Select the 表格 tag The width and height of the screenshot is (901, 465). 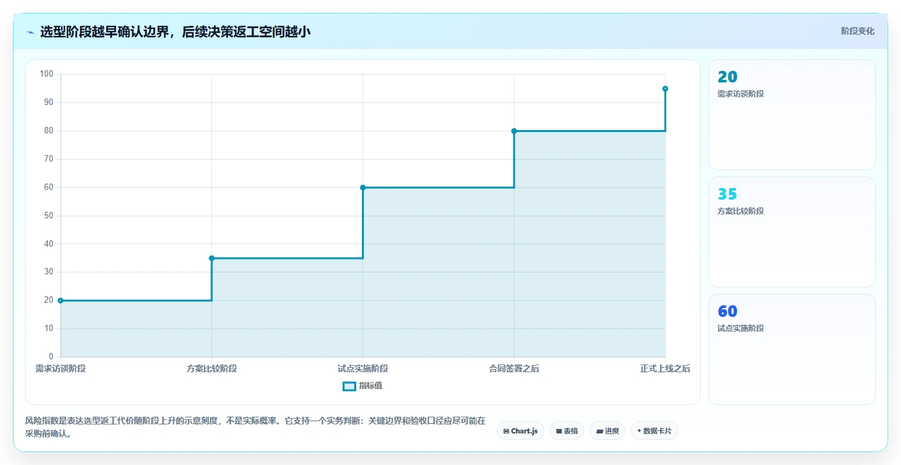pos(567,431)
